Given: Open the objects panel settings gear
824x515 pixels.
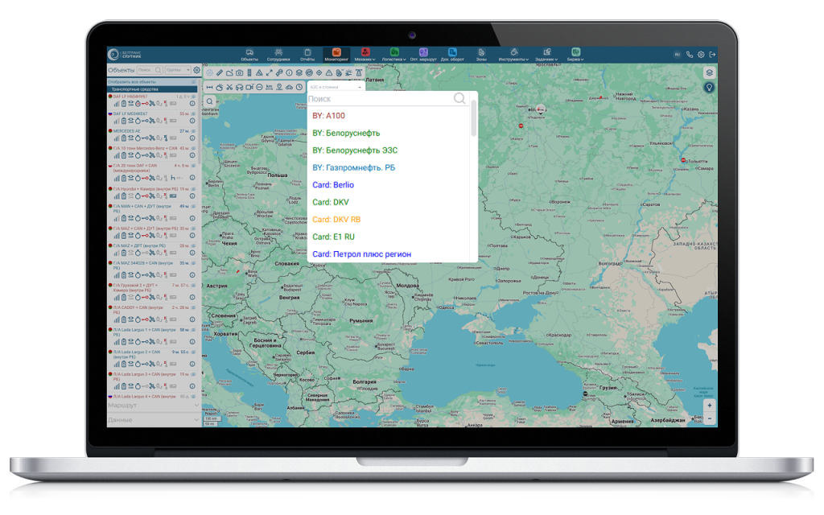Looking at the screenshot, I should [197, 70].
